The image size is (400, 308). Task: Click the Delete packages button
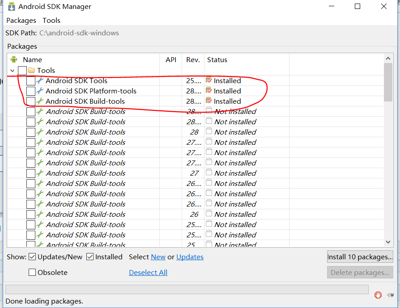[x=360, y=273]
